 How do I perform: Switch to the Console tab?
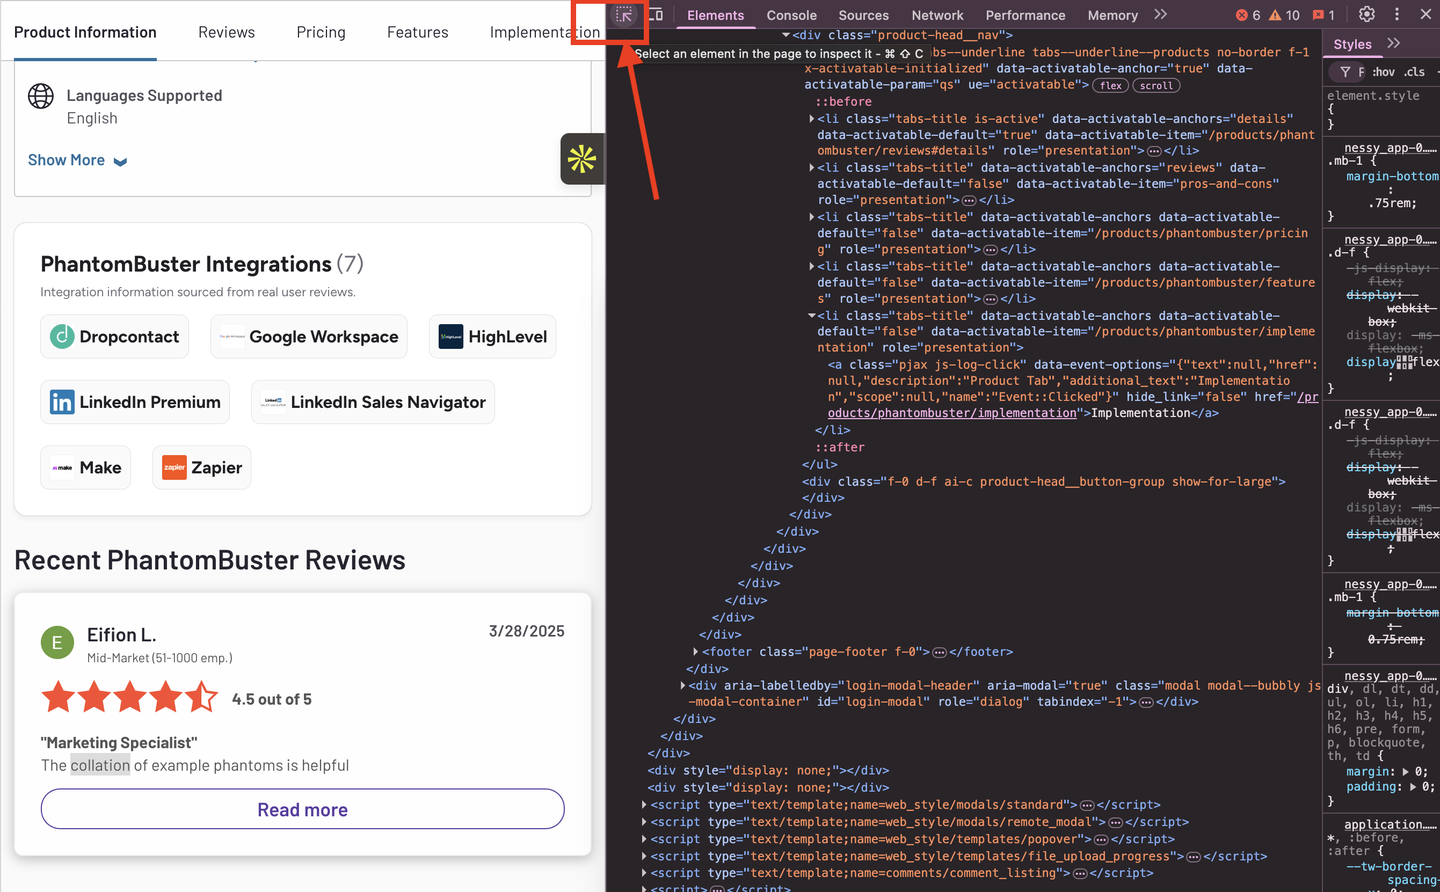pos(791,16)
